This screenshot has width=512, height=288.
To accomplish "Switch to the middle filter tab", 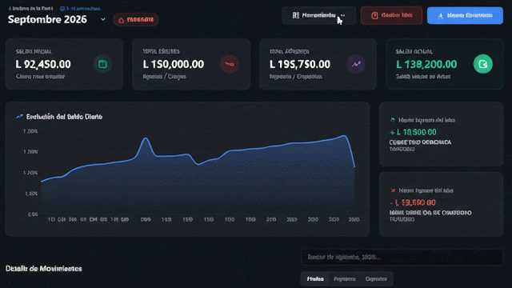I will tap(345, 279).
